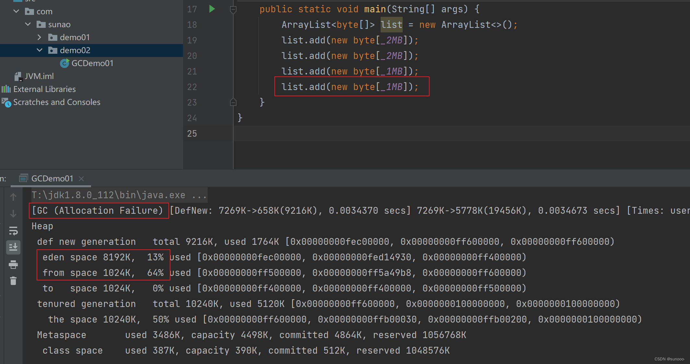
Task: Click the highlighted list variable
Action: click(391, 25)
